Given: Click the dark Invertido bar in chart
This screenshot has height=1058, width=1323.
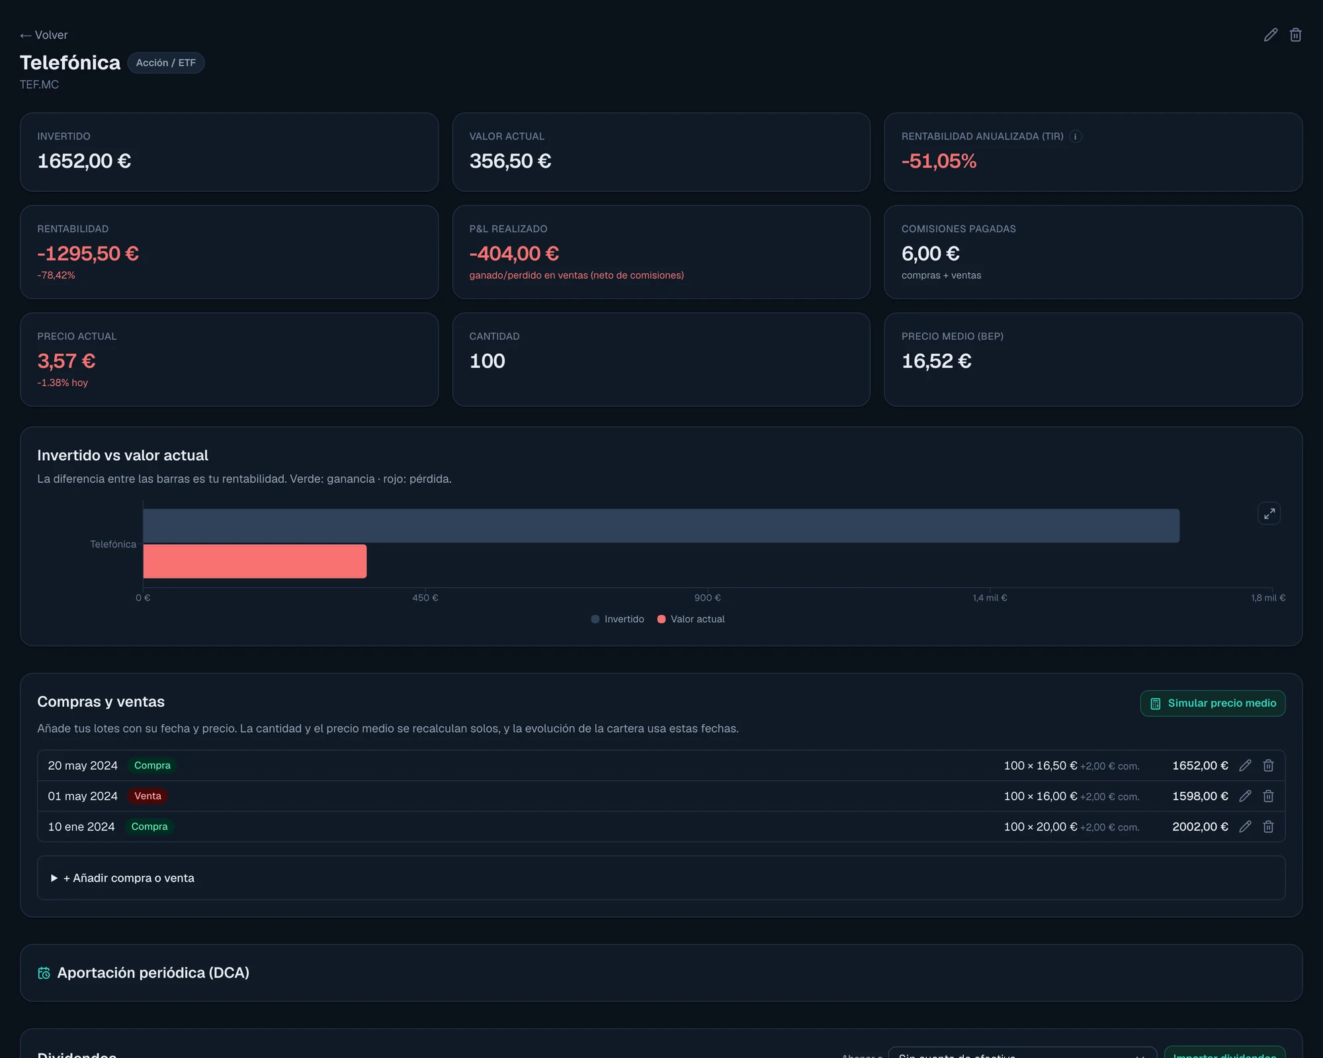Looking at the screenshot, I should coord(661,526).
